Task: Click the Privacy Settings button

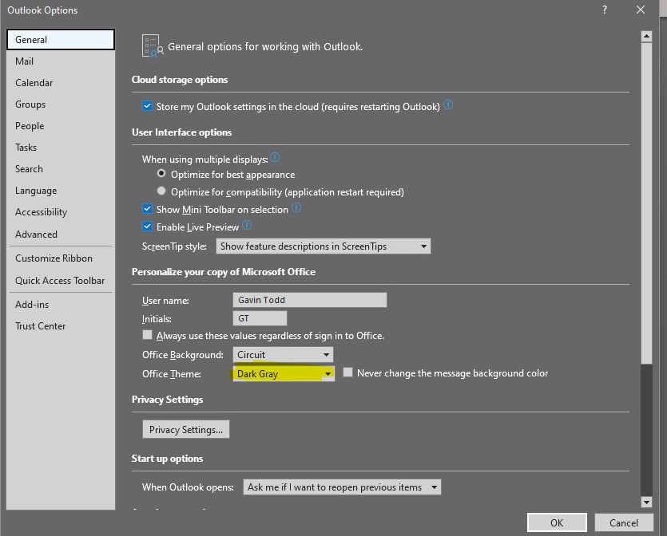Action: click(186, 429)
